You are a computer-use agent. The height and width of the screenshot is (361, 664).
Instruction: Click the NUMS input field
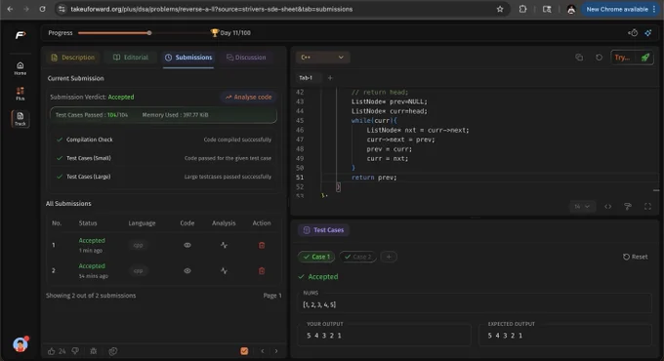476,304
